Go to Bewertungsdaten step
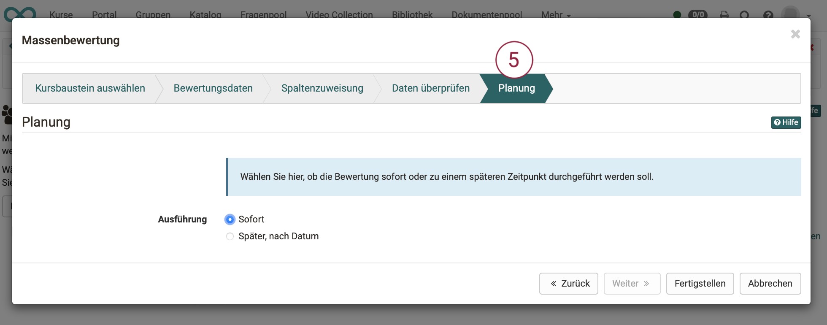 [213, 88]
